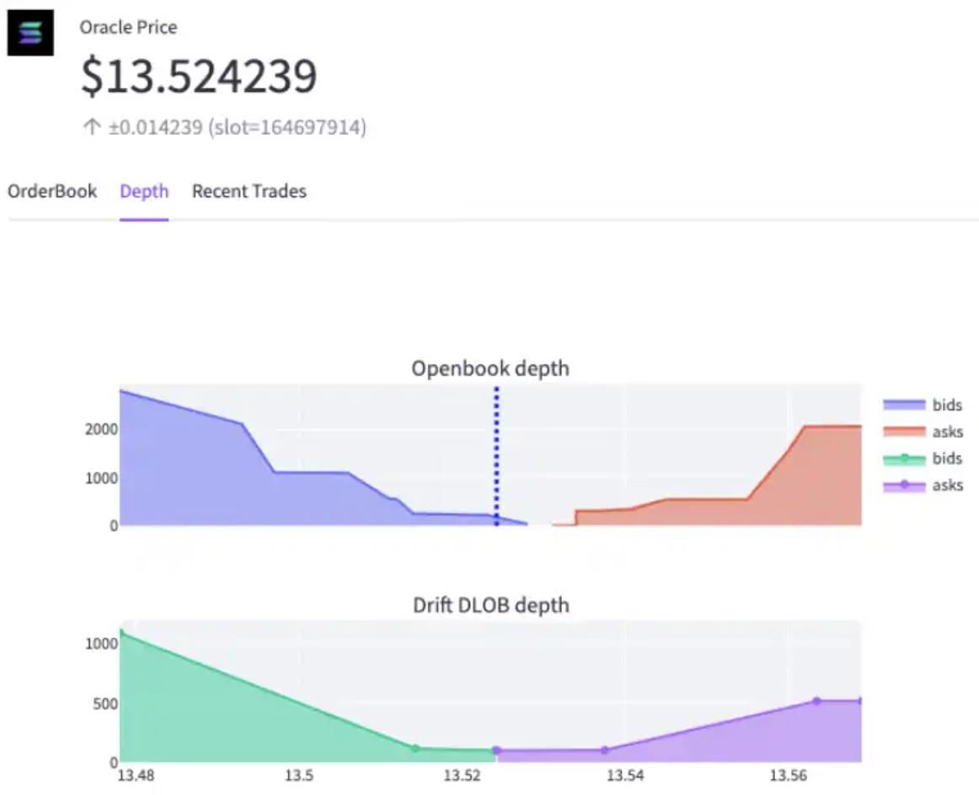Click the ±0.014239 slot confidence text
The image size is (979, 795).
238,127
